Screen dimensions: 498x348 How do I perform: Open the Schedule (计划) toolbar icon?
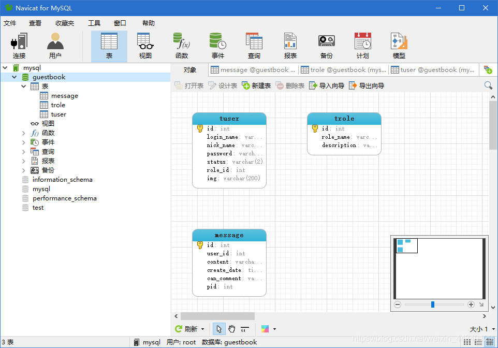(x=363, y=46)
